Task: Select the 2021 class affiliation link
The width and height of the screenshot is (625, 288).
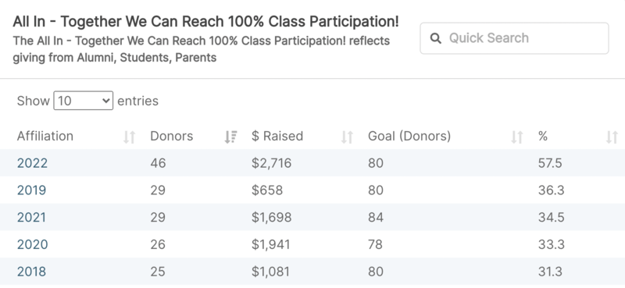Action: 31,217
